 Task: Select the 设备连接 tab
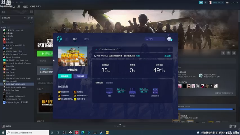99,83
